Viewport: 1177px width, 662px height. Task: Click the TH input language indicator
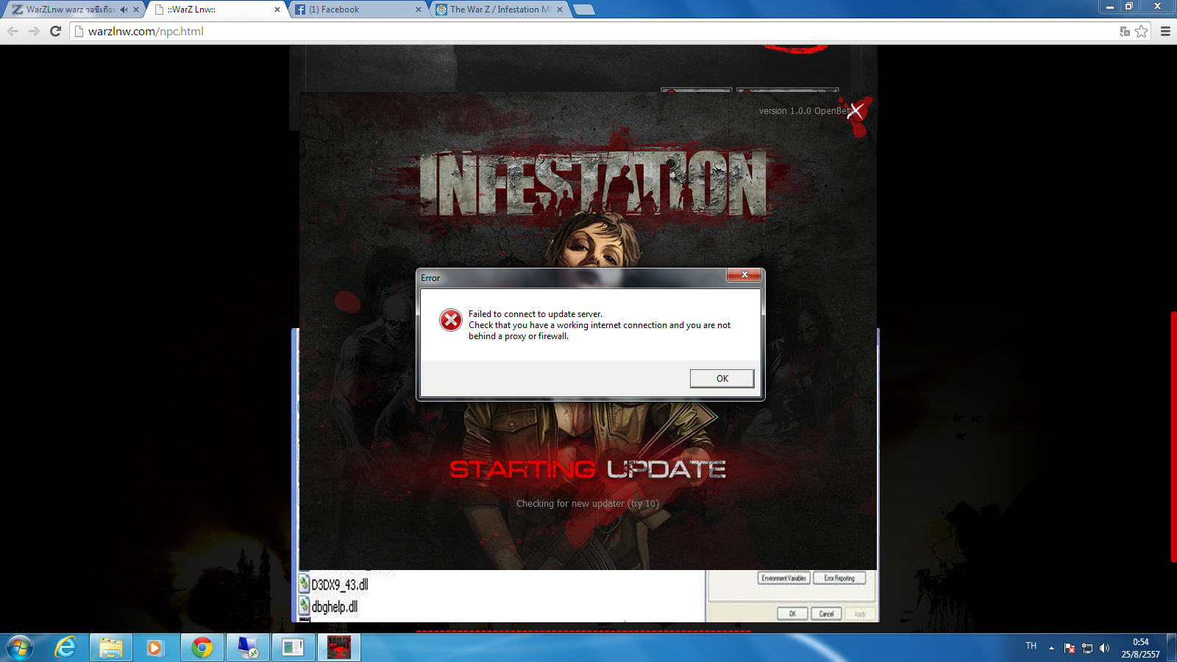click(x=1031, y=646)
